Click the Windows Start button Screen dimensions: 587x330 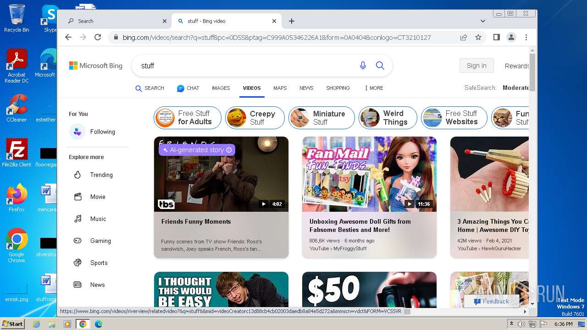(13, 324)
